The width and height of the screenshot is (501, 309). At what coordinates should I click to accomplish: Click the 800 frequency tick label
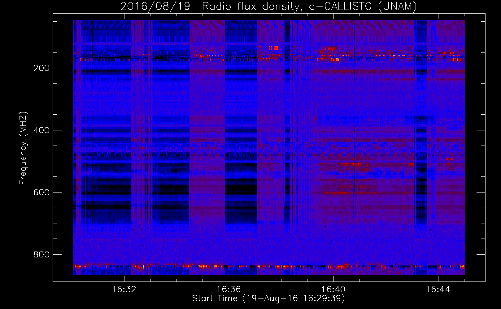[41, 255]
